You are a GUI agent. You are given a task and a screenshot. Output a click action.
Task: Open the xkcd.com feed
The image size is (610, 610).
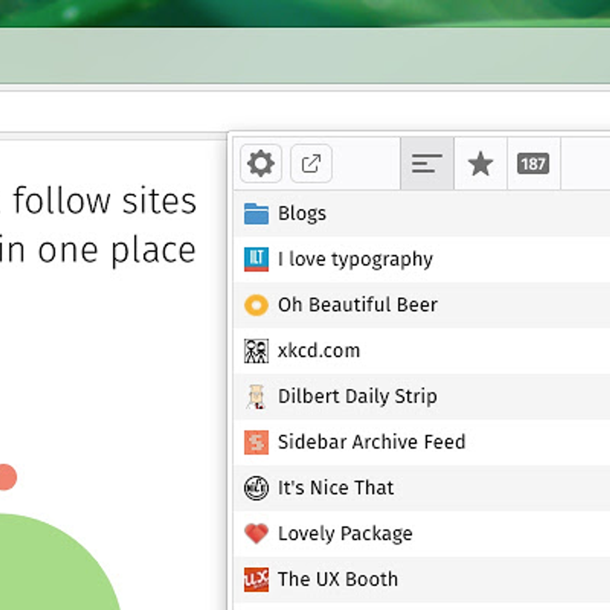click(422, 351)
